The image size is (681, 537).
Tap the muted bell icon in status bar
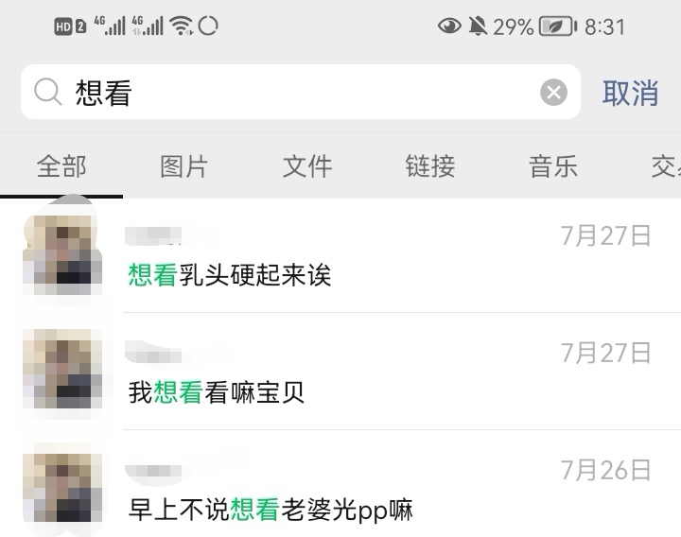tap(478, 26)
